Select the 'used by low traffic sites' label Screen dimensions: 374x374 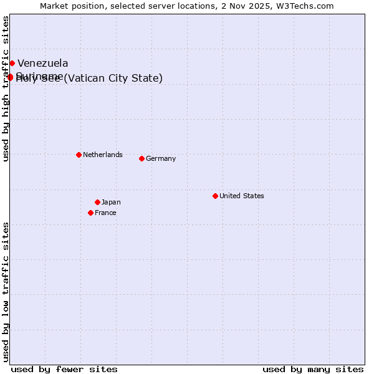click(x=6, y=291)
